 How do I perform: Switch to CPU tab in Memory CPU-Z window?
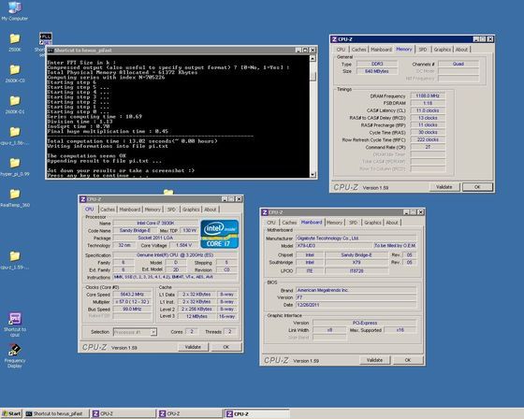[x=341, y=50]
